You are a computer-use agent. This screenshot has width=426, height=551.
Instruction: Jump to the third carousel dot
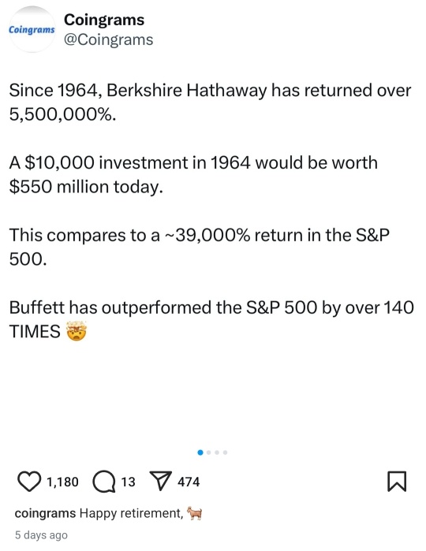(217, 452)
